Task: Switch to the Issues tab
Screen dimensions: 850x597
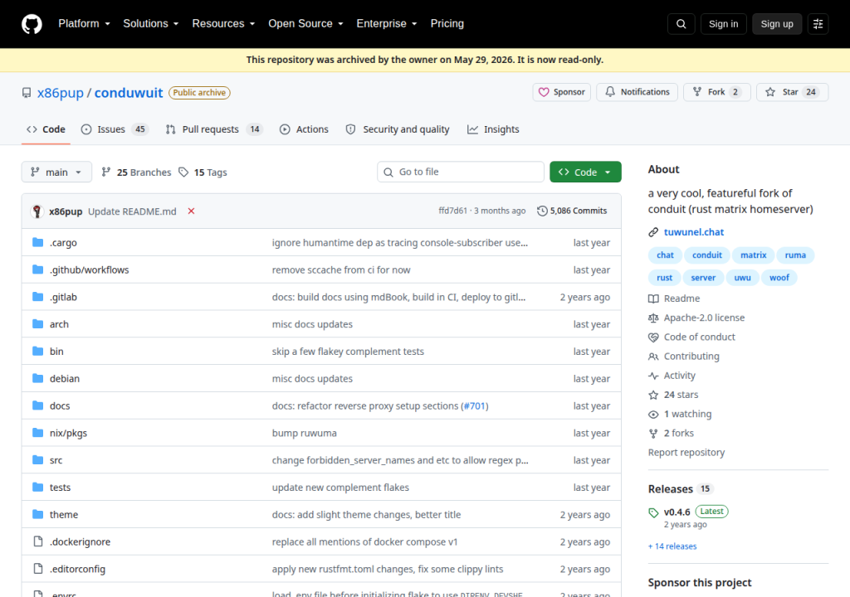Action: pos(115,129)
